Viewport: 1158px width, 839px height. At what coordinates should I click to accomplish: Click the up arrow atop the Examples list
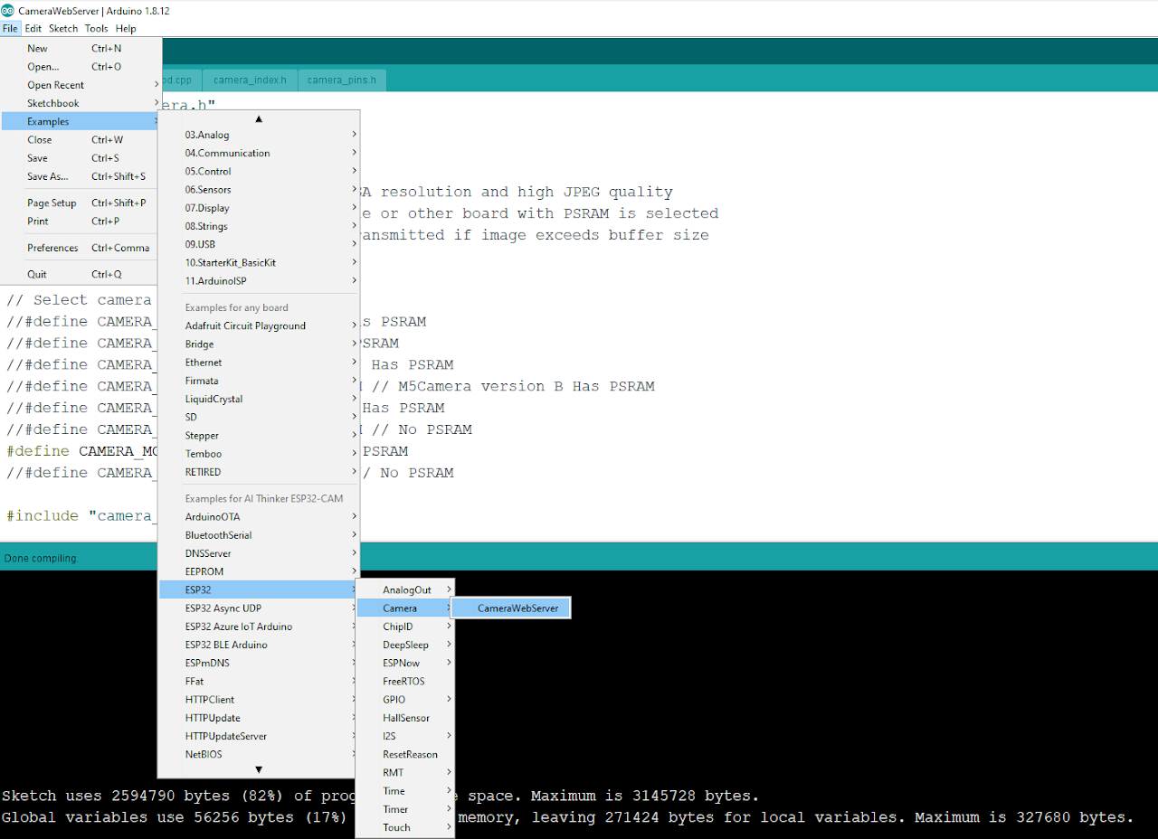pyautogui.click(x=259, y=118)
